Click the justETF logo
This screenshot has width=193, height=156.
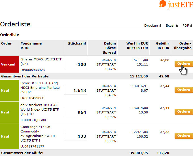pos(175,5)
